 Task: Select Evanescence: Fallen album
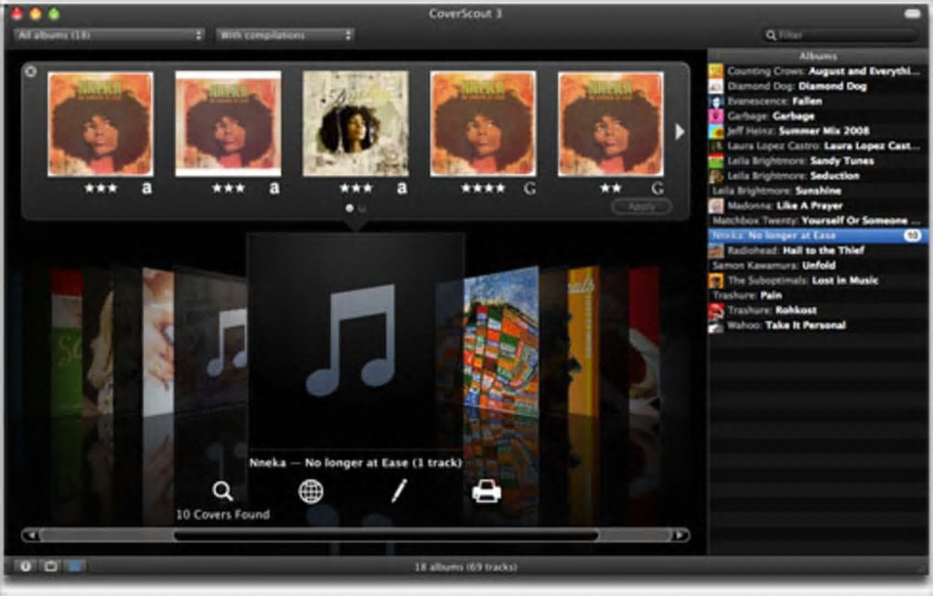(x=818, y=101)
